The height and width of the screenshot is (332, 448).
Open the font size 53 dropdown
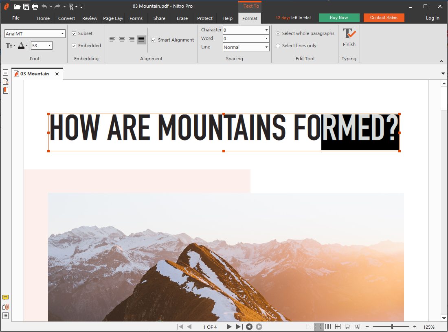(x=50, y=46)
